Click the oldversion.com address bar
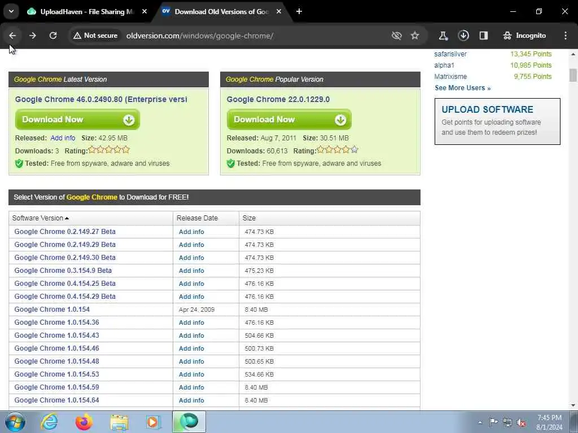The image size is (578, 433). tap(199, 36)
